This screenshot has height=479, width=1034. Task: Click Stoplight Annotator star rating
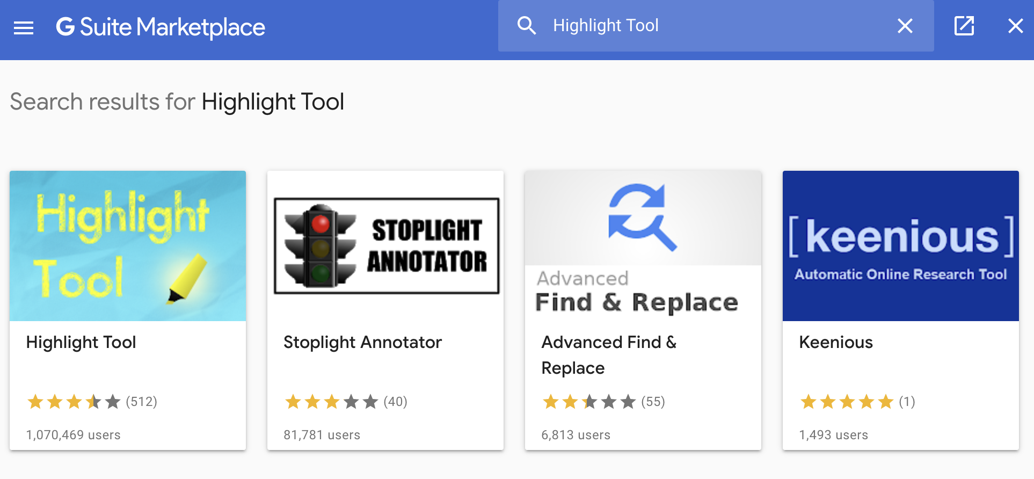click(x=332, y=401)
